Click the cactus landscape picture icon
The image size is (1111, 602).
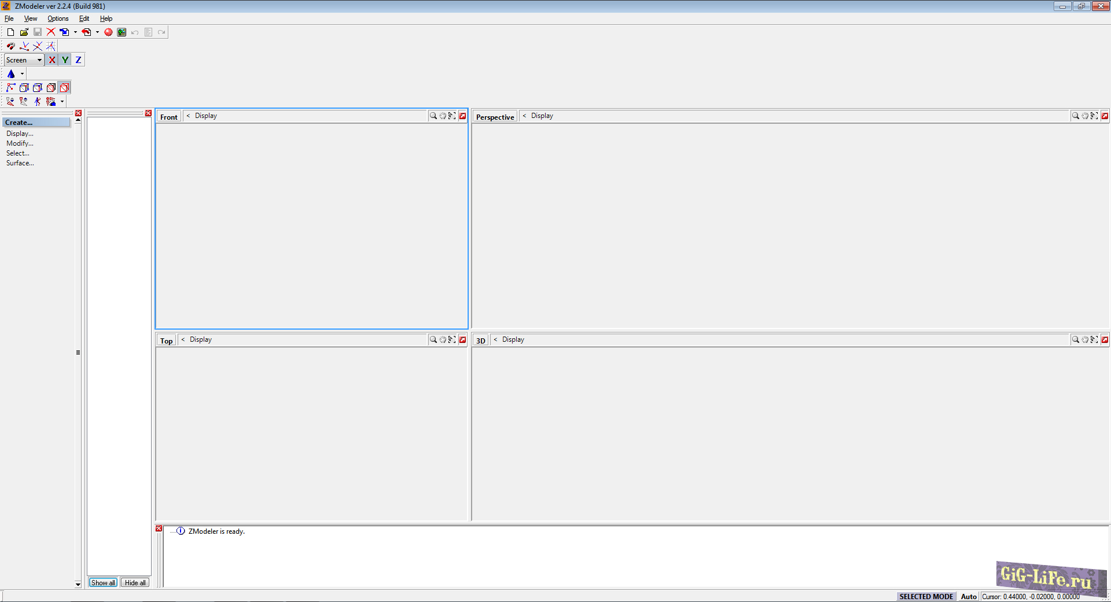(x=122, y=32)
